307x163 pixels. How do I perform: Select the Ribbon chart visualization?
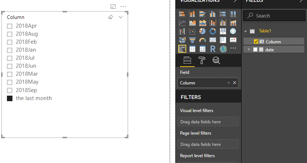coord(233,23)
